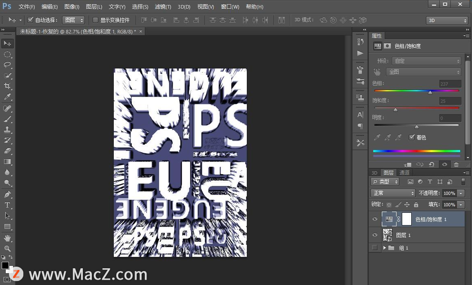Enable Show Transform Controls checkbox
Viewport: 472px width, 285px height.
click(x=95, y=20)
